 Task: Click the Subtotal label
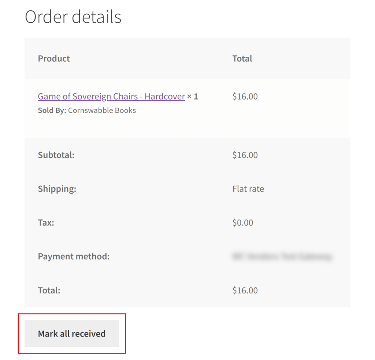pos(56,155)
